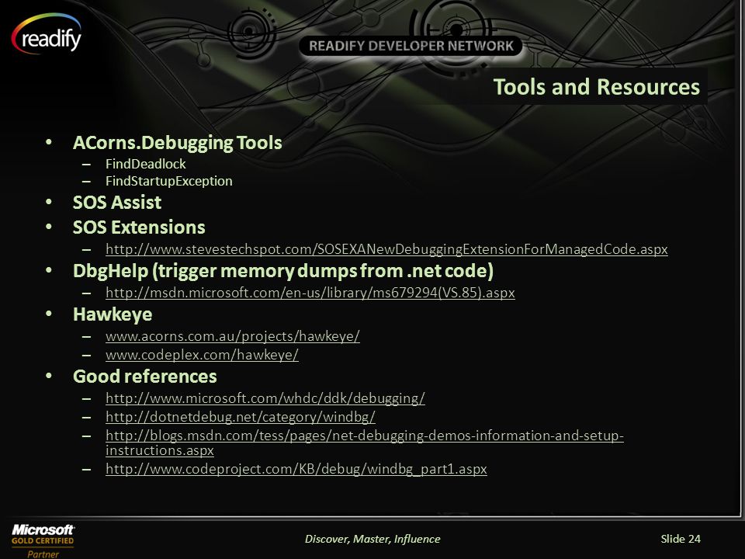
Task: Select the Hawkeye heading
Action: pos(113,314)
